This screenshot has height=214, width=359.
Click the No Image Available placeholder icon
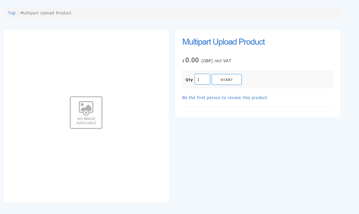(86, 113)
